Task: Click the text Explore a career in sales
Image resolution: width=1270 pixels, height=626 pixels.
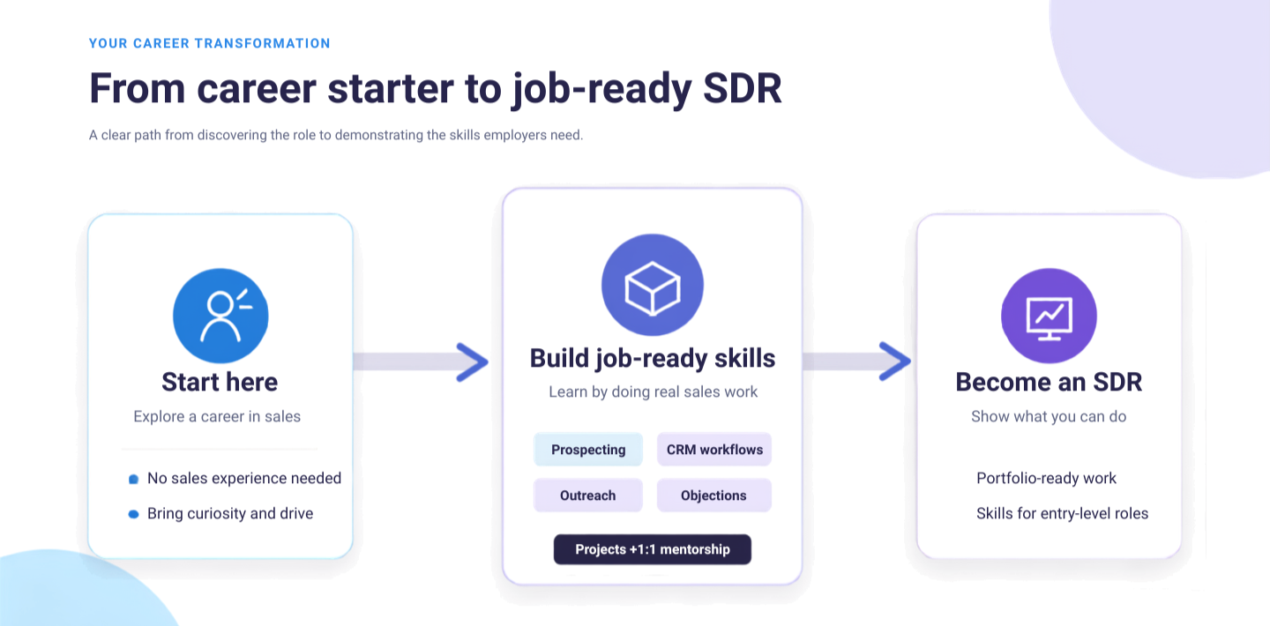Action: tap(217, 416)
